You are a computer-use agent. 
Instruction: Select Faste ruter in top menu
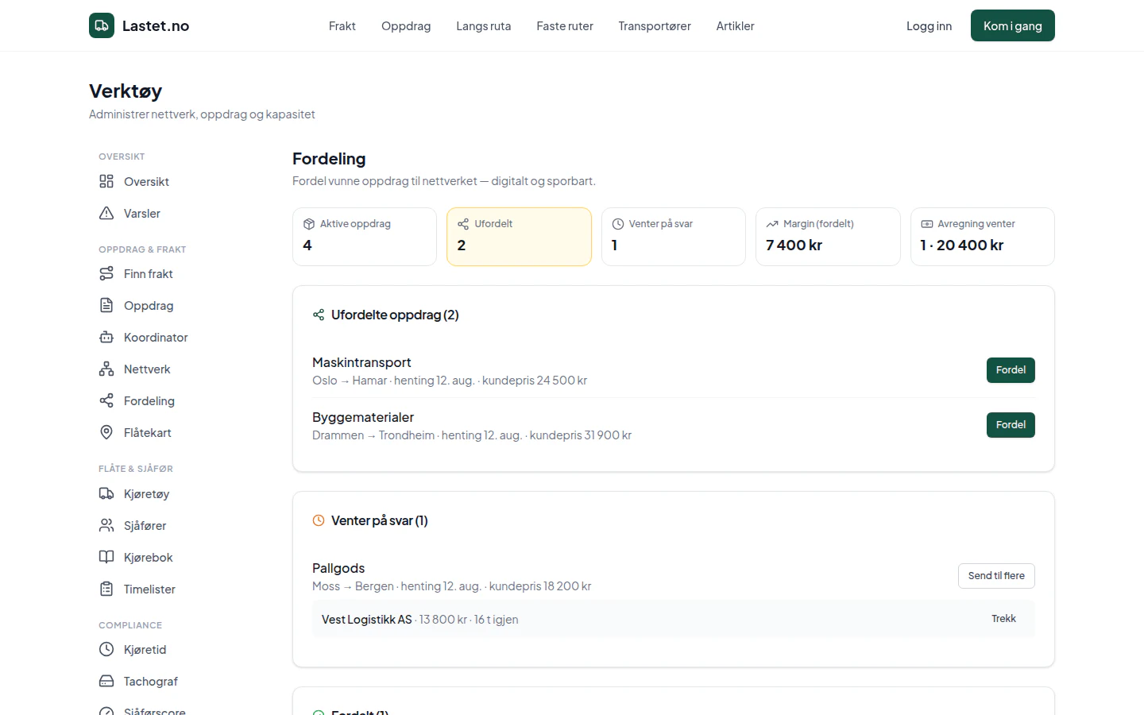tap(565, 26)
